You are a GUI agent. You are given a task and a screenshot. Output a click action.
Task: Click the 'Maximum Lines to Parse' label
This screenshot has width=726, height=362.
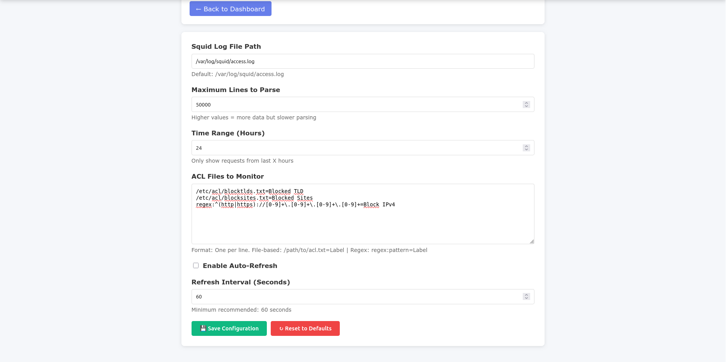point(236,90)
